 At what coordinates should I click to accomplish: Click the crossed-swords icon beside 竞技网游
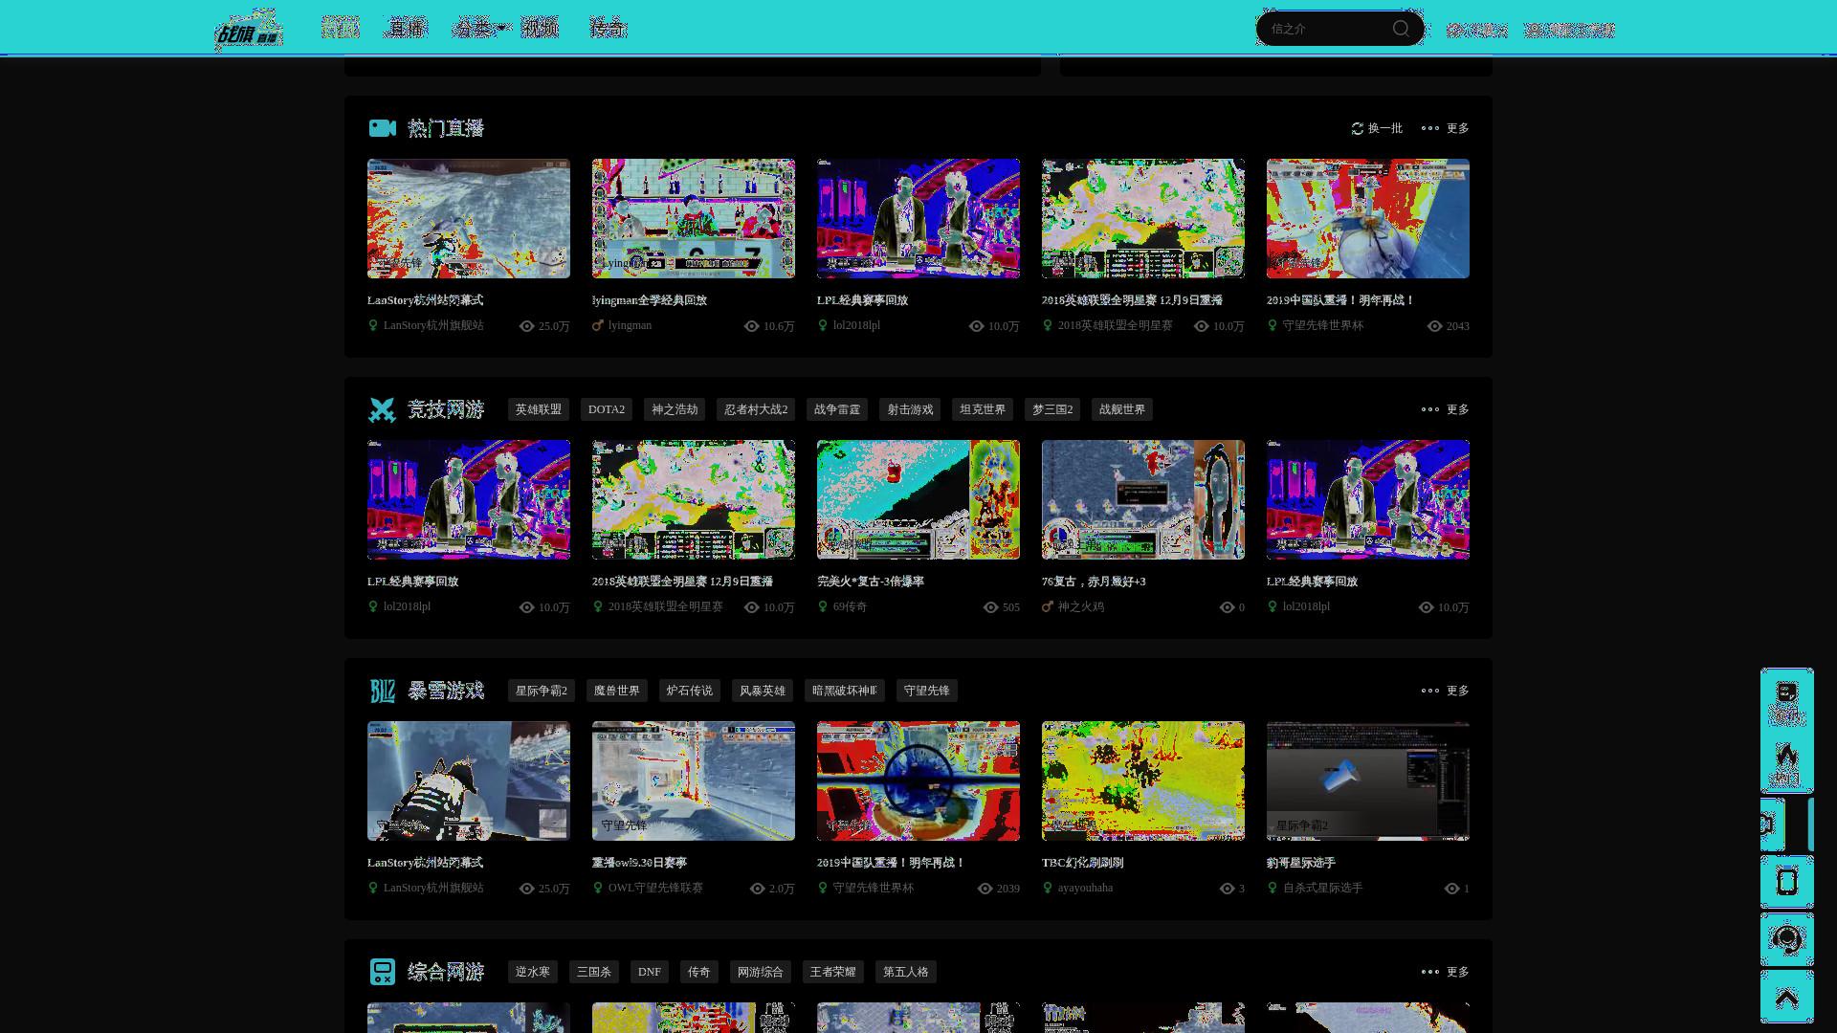click(x=382, y=409)
